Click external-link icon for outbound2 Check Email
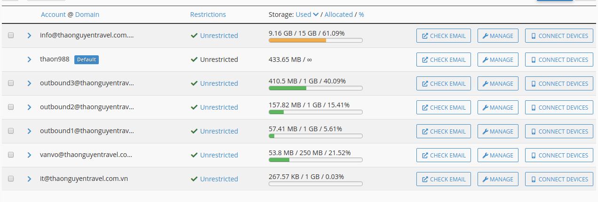The height and width of the screenshot is (202, 598). tap(425, 107)
